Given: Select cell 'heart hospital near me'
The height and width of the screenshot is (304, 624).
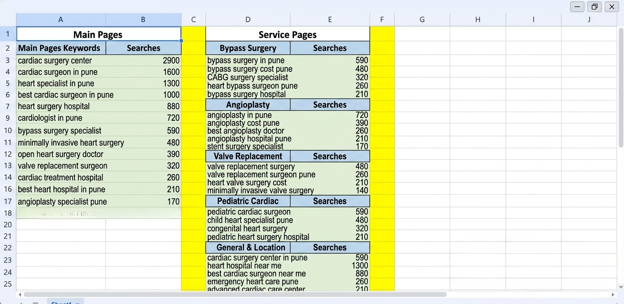Looking at the screenshot, I should tap(244, 266).
